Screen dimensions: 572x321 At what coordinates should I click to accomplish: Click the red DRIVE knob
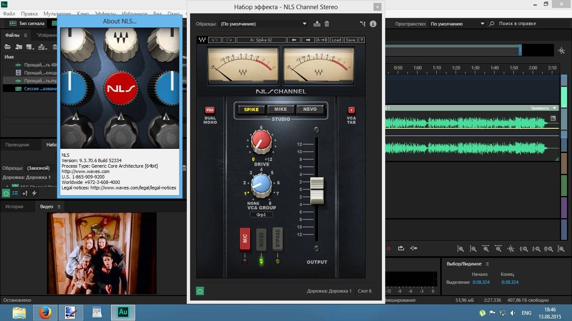point(261,142)
